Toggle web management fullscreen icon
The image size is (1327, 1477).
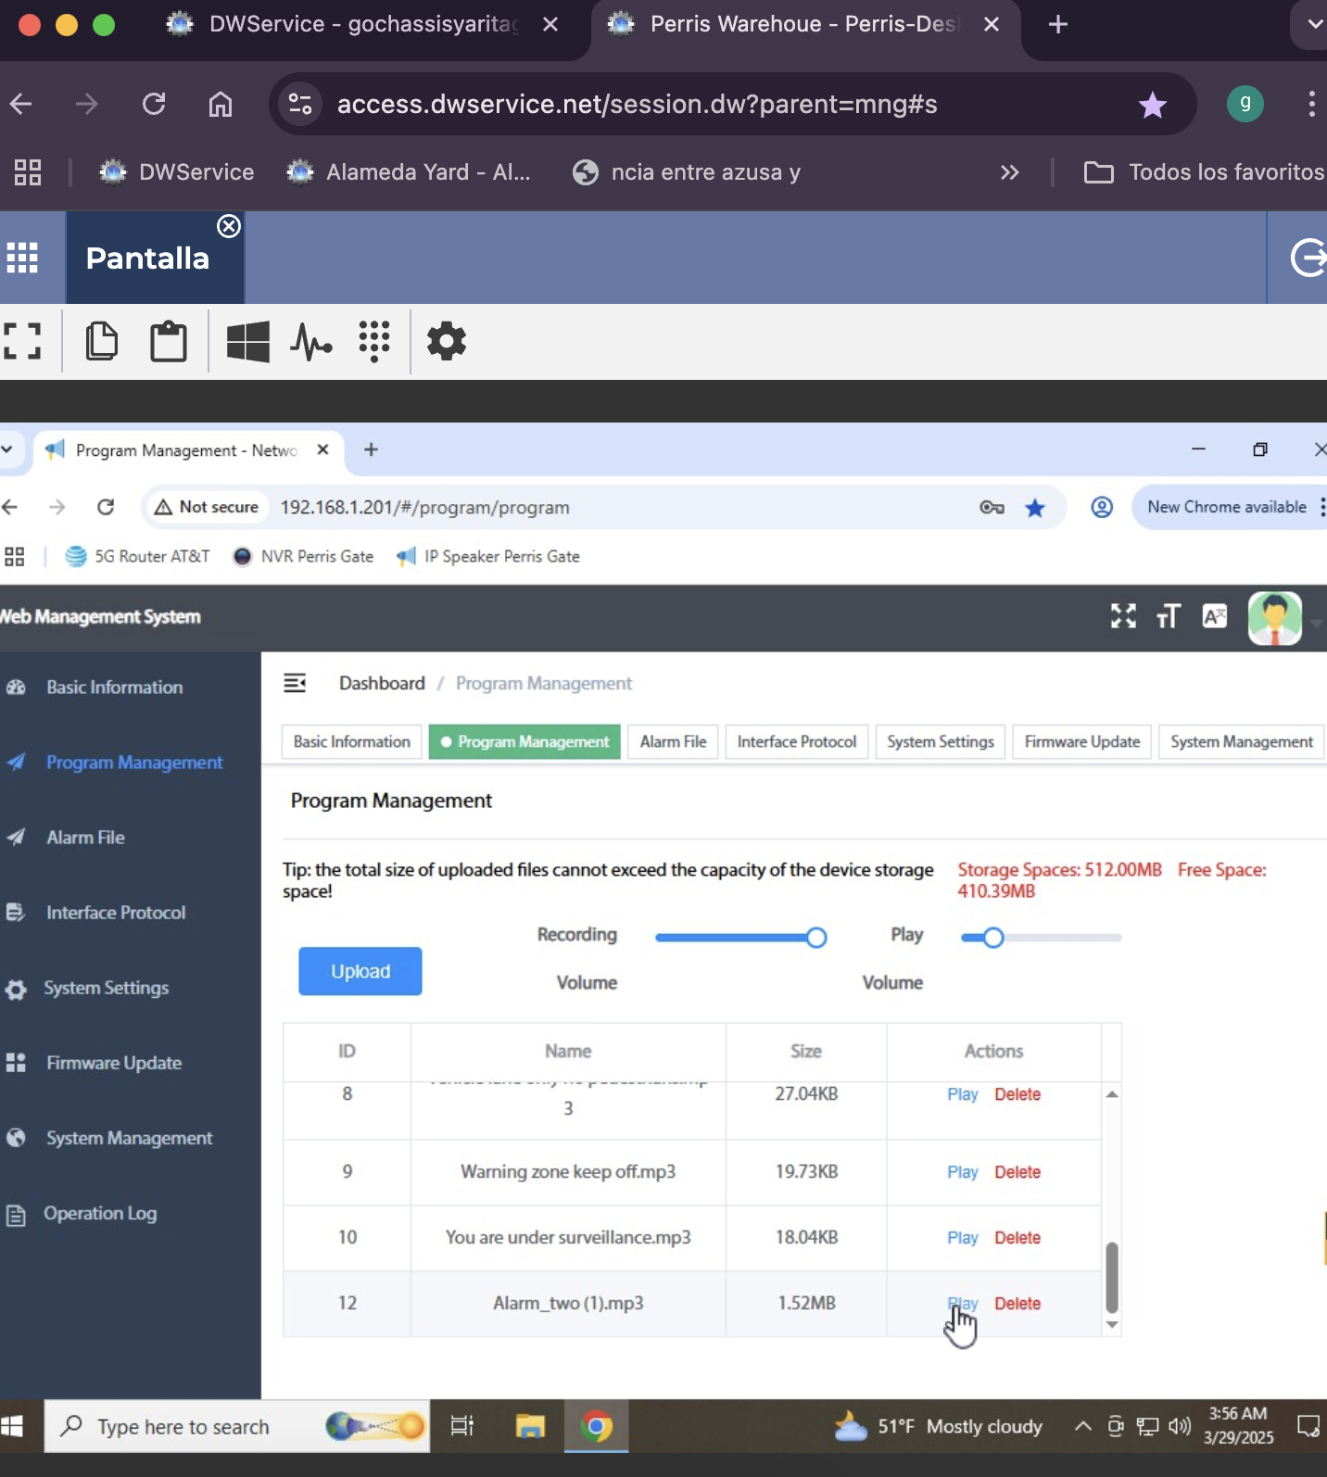pos(1123,616)
